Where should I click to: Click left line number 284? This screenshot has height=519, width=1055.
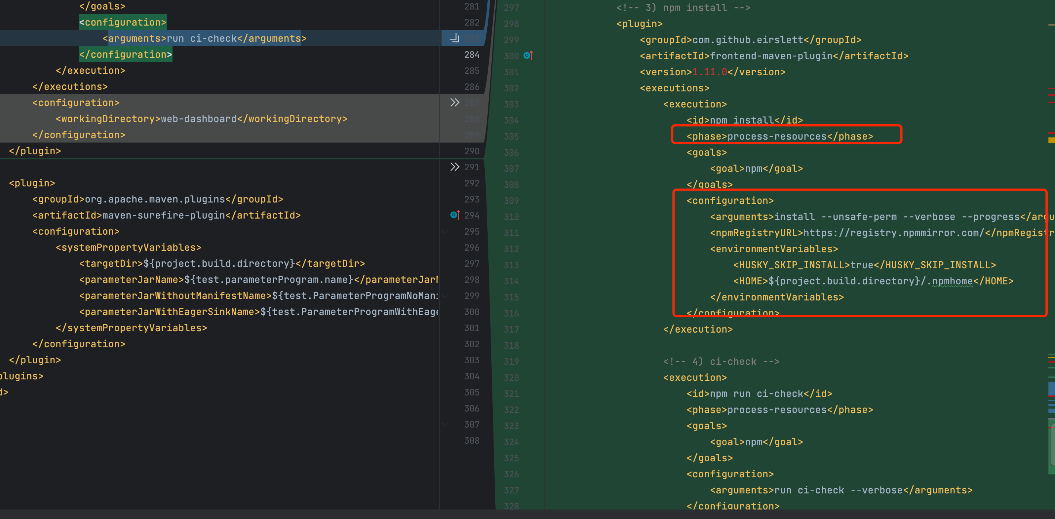(472, 54)
